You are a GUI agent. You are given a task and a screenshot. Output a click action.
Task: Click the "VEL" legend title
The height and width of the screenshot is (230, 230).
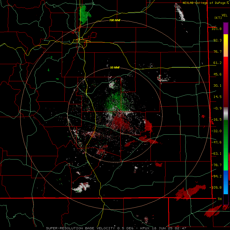click(x=224, y=15)
